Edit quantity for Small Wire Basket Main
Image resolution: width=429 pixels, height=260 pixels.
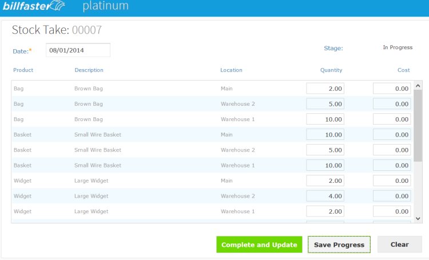point(325,135)
